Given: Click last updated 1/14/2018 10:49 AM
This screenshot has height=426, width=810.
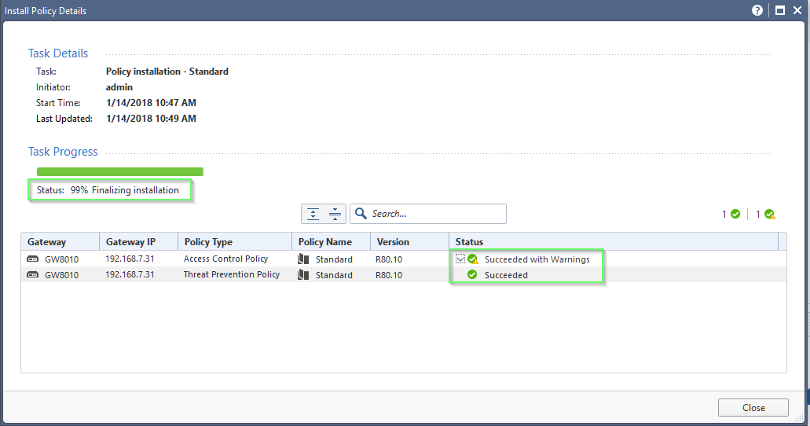Looking at the screenshot, I should [151, 118].
